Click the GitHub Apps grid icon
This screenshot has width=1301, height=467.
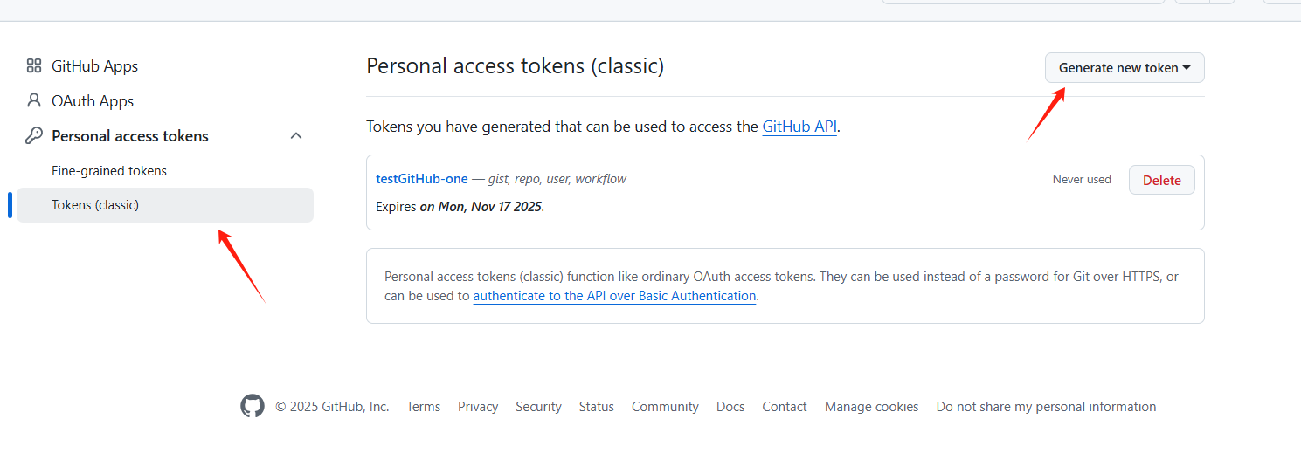point(34,65)
